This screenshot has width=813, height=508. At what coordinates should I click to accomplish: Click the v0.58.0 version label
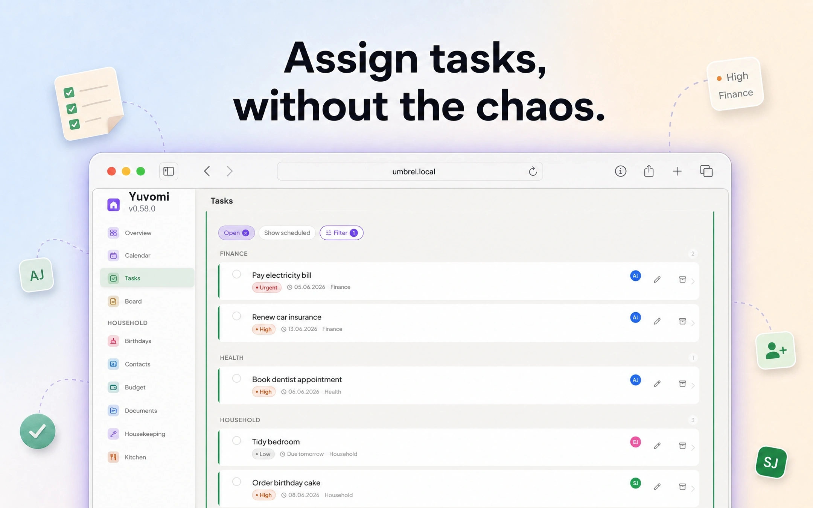(142, 208)
